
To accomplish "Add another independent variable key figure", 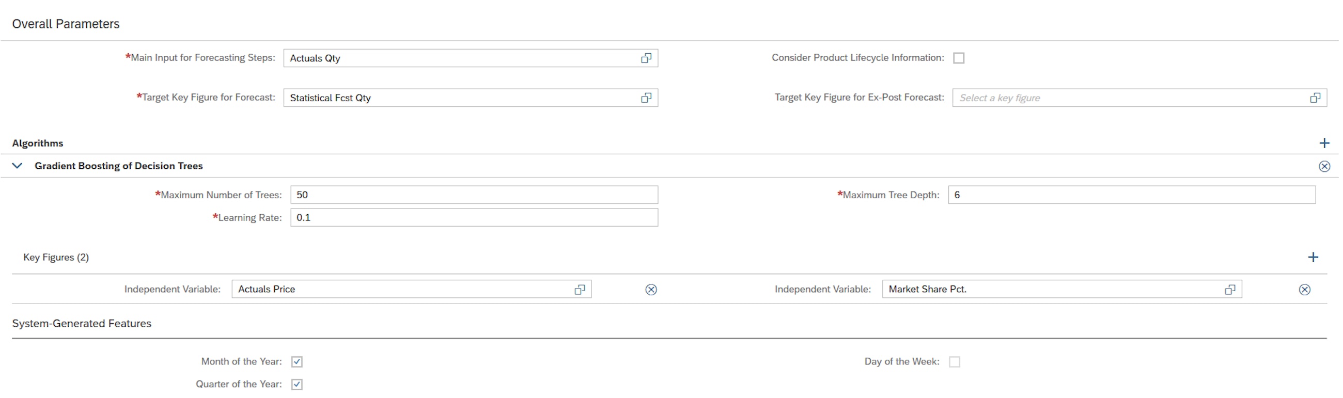I will click(x=1314, y=257).
